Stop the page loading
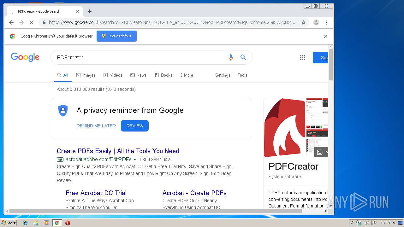404x227 pixels. 32,22
